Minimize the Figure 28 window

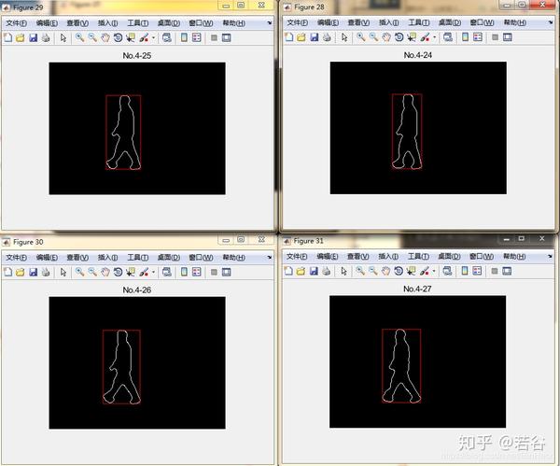pyautogui.click(x=507, y=5)
